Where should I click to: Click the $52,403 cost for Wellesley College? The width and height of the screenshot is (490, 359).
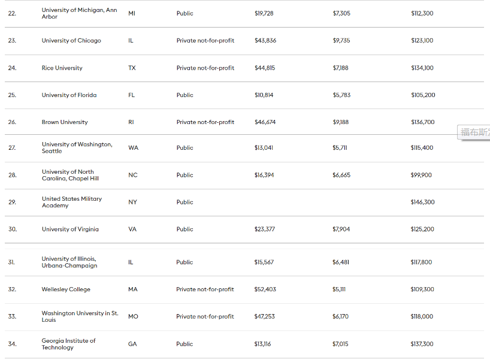pyautogui.click(x=265, y=289)
